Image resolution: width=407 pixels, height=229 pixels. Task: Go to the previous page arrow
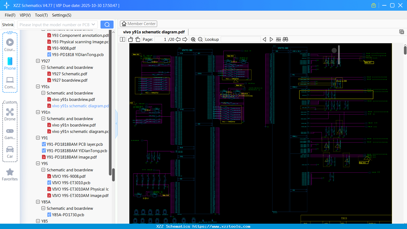178,39
